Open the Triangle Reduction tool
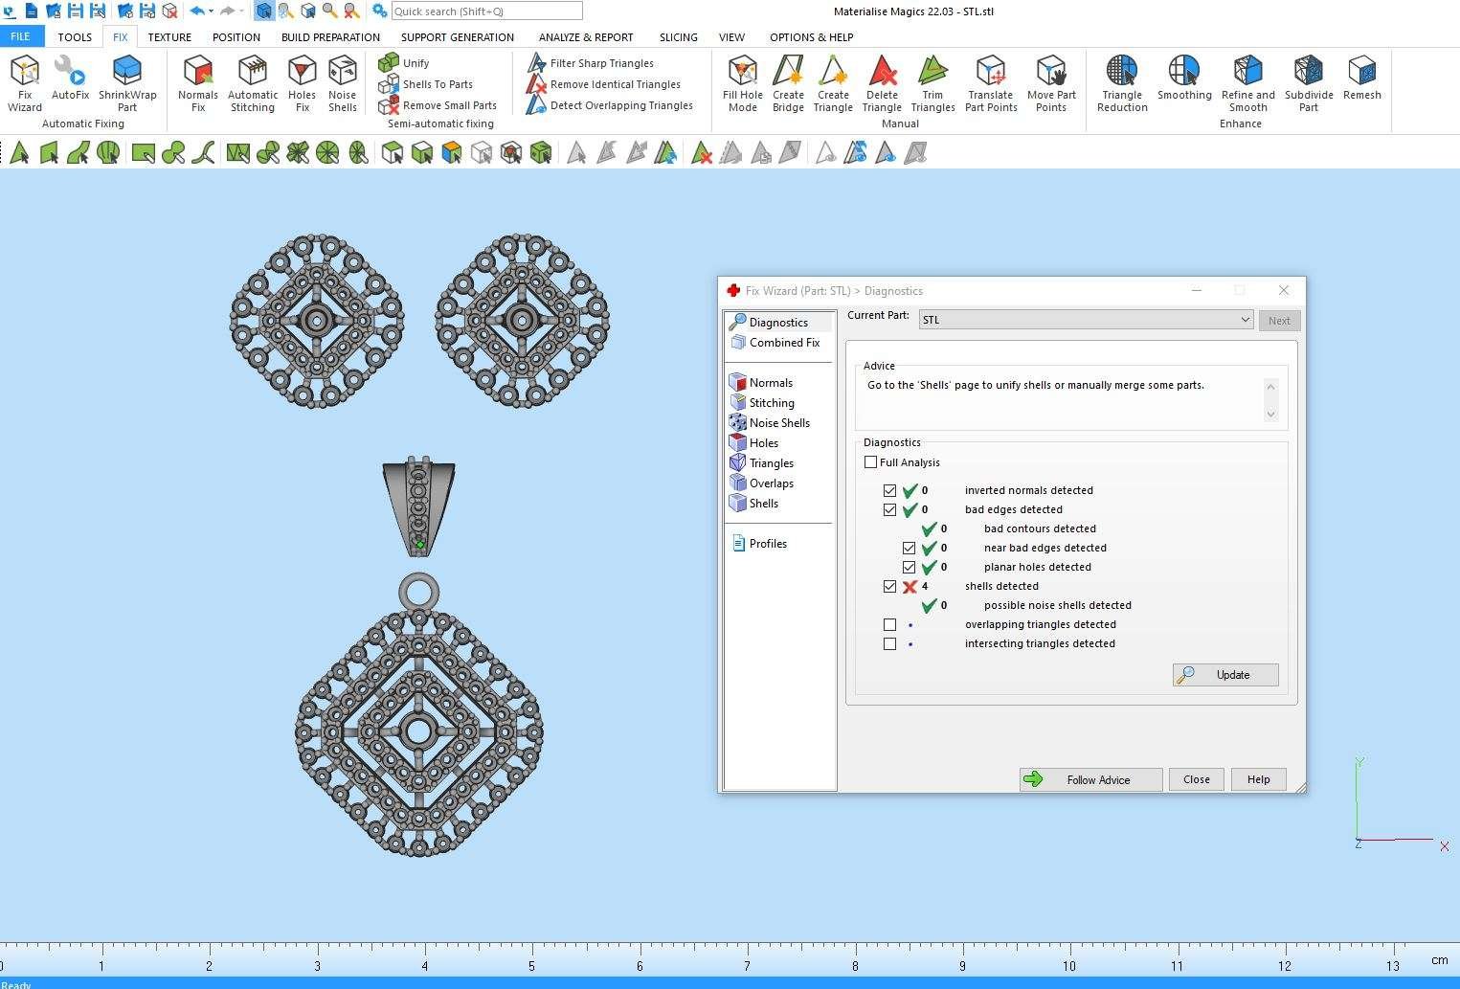This screenshot has width=1460, height=989. [1122, 82]
